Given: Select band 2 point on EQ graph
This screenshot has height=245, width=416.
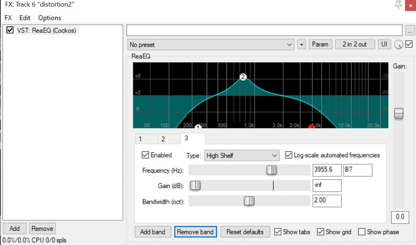Looking at the screenshot, I should [243, 77].
